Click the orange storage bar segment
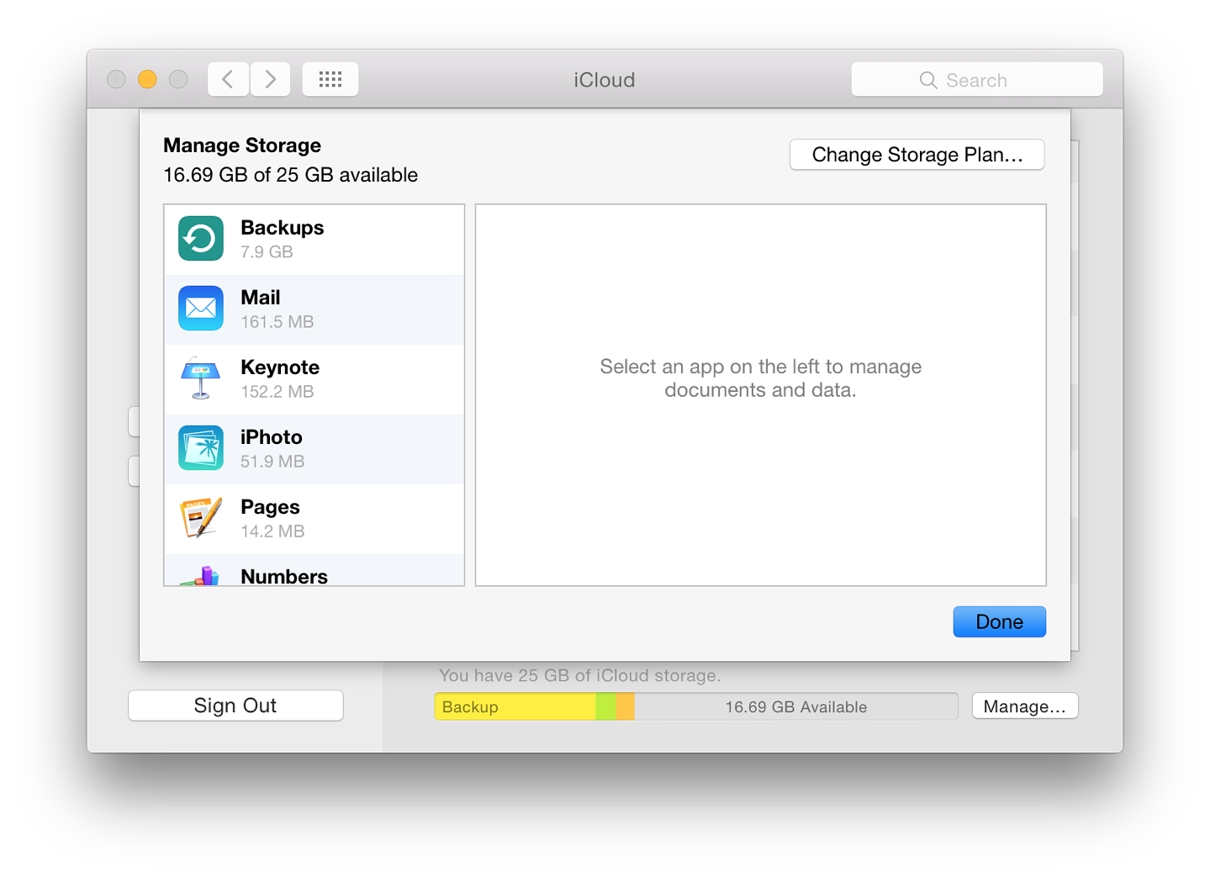 pyautogui.click(x=625, y=706)
